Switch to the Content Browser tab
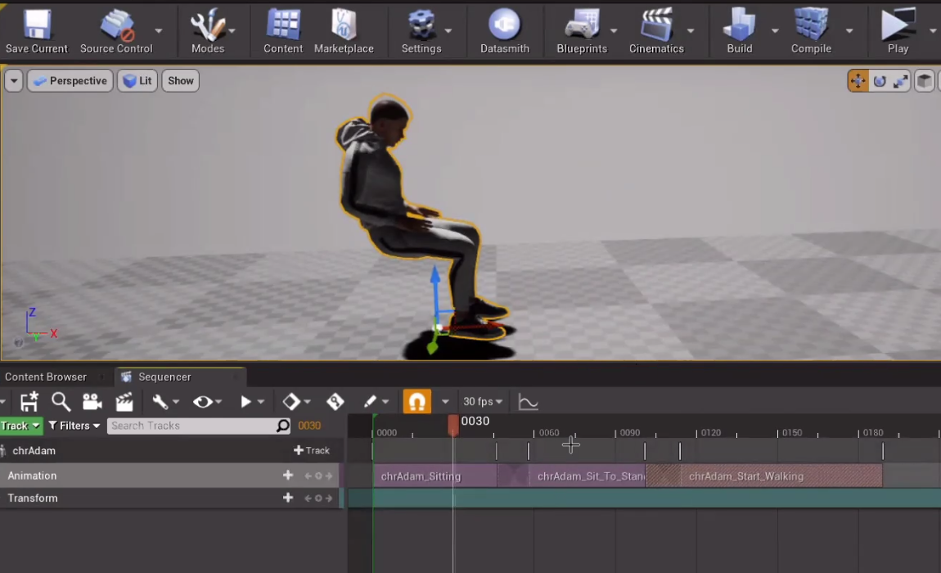The height and width of the screenshot is (573, 941). tap(45, 377)
